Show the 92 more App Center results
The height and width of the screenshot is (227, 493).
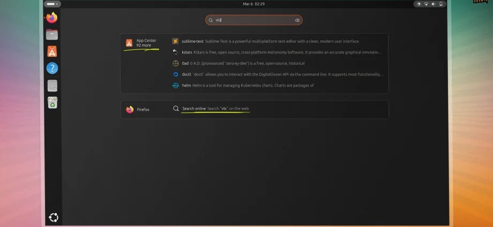[144, 45]
